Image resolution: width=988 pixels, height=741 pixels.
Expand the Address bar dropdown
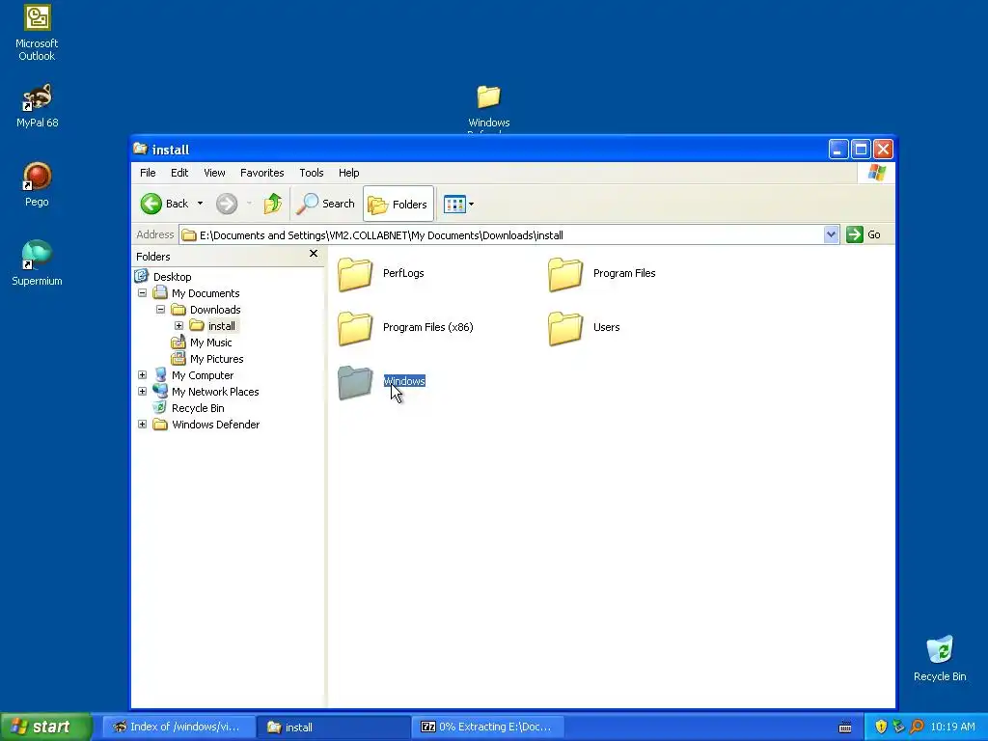831,235
